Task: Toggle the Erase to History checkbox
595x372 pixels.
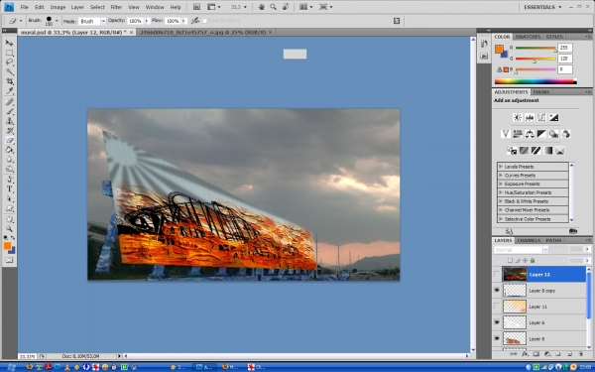Action: click(x=205, y=21)
